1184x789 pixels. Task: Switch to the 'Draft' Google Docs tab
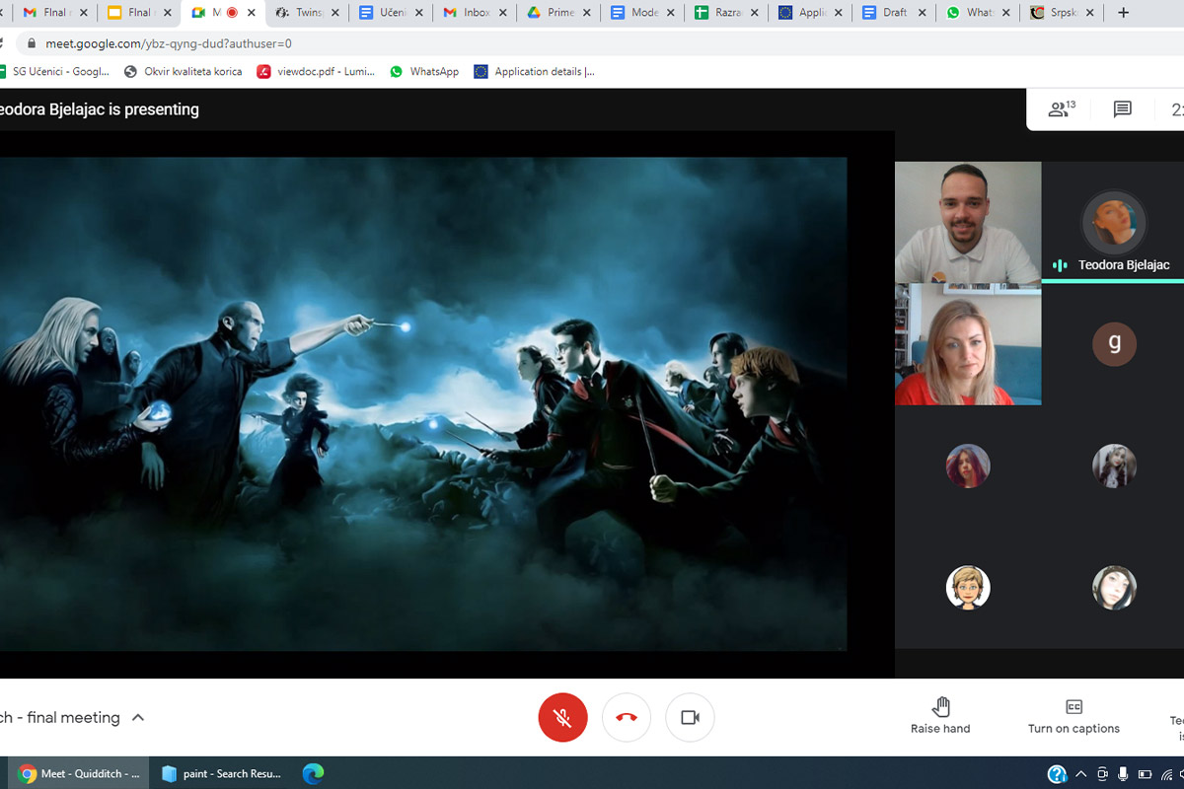click(896, 13)
